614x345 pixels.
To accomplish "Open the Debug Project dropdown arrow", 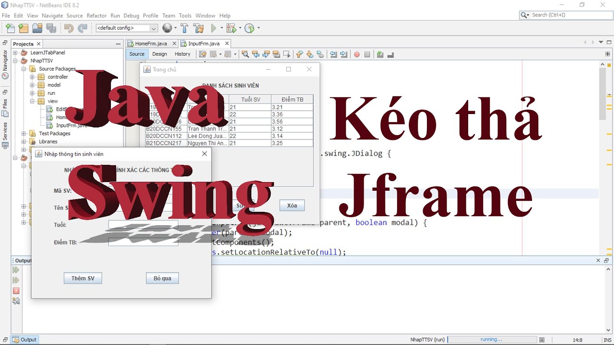I will (x=239, y=28).
